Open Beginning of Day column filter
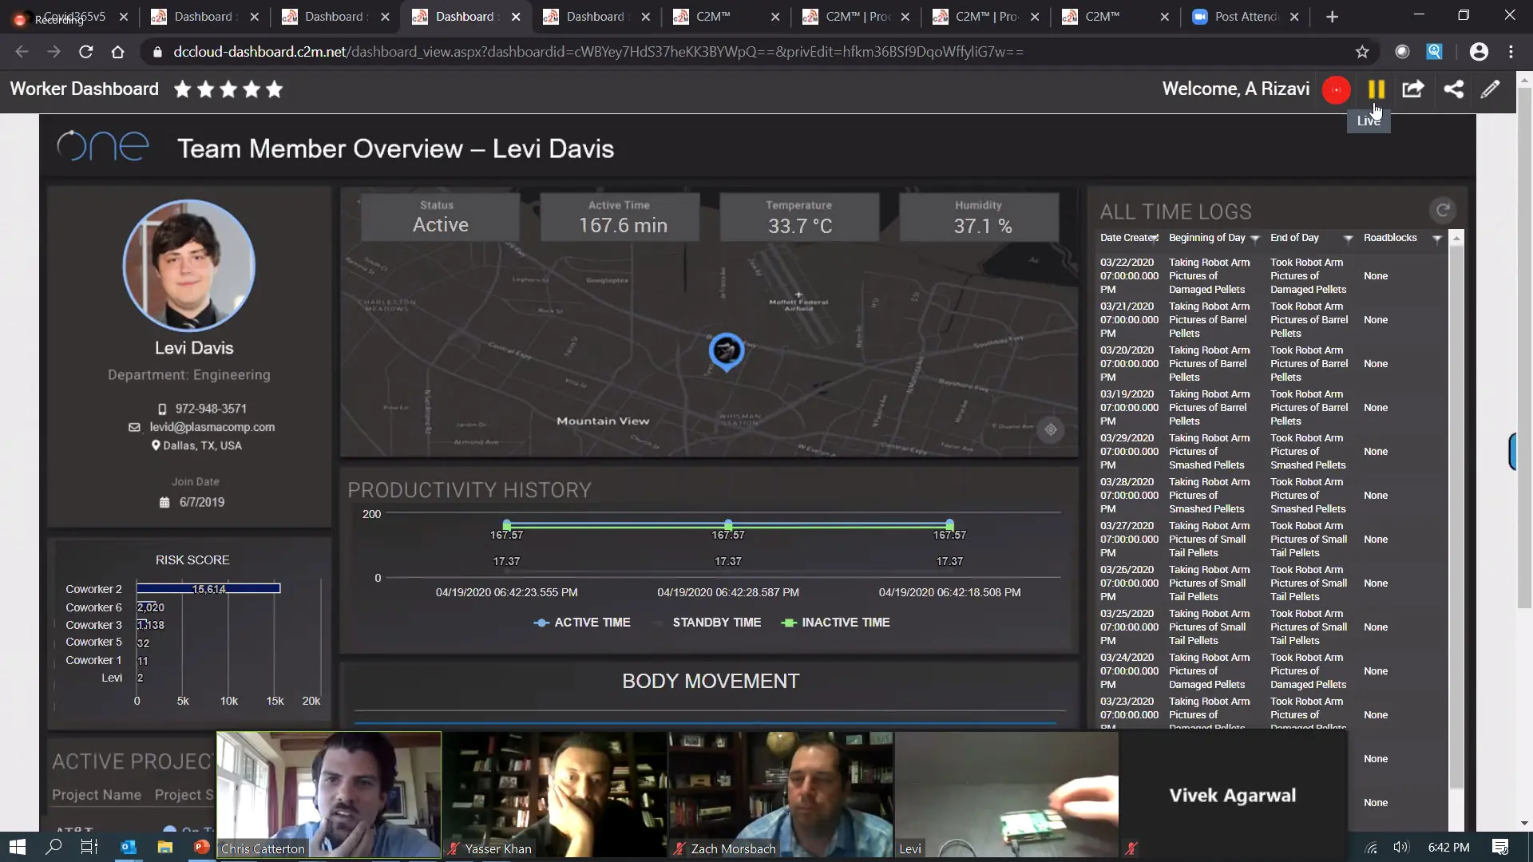The image size is (1533, 862). tap(1254, 239)
